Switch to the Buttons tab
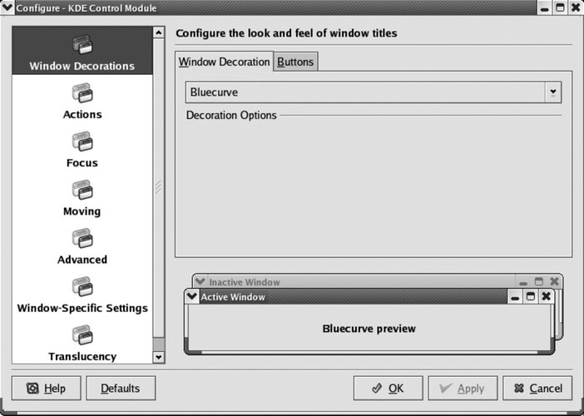 pyautogui.click(x=295, y=62)
